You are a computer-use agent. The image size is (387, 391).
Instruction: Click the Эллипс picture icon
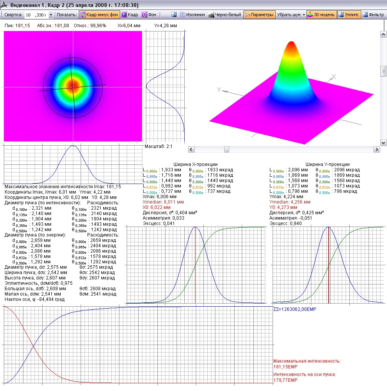point(341,15)
